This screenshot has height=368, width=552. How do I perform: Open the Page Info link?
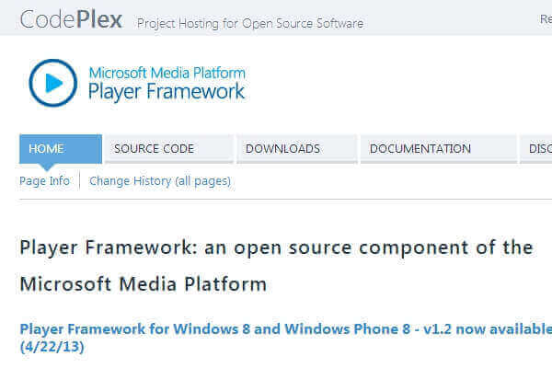coord(44,181)
